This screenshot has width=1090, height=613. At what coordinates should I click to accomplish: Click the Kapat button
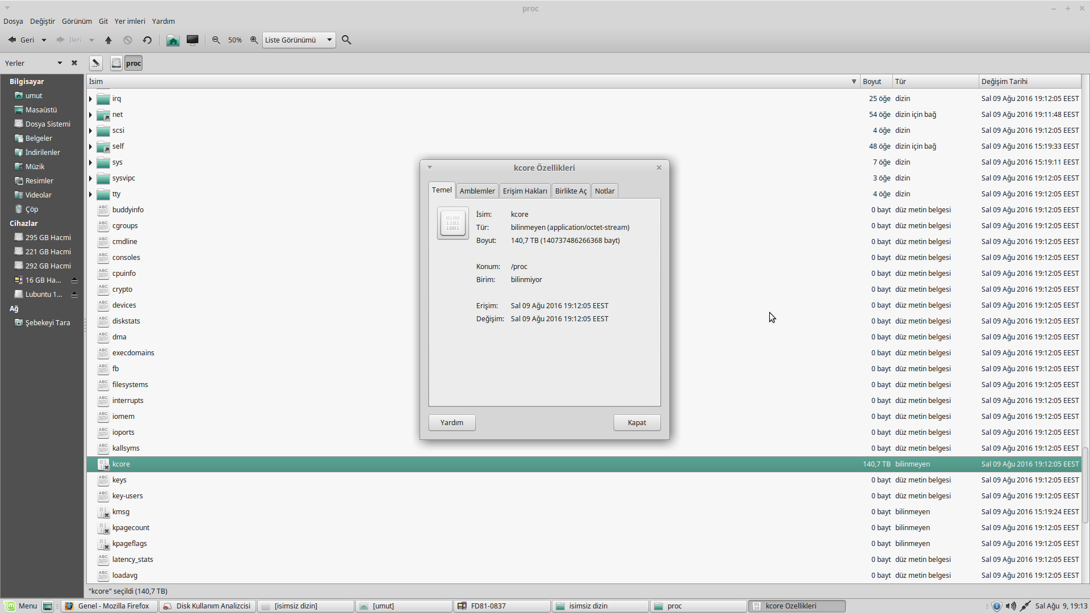[x=637, y=423]
